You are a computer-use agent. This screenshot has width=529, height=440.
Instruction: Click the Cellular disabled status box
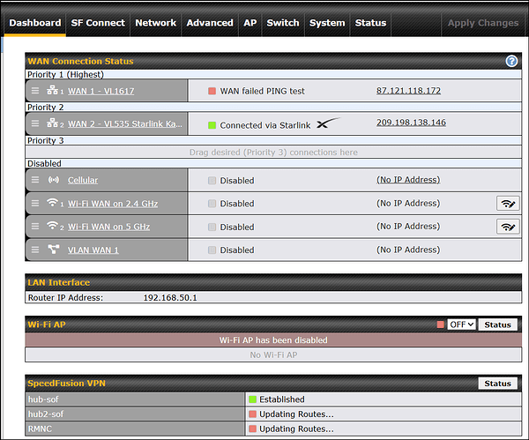(x=212, y=181)
